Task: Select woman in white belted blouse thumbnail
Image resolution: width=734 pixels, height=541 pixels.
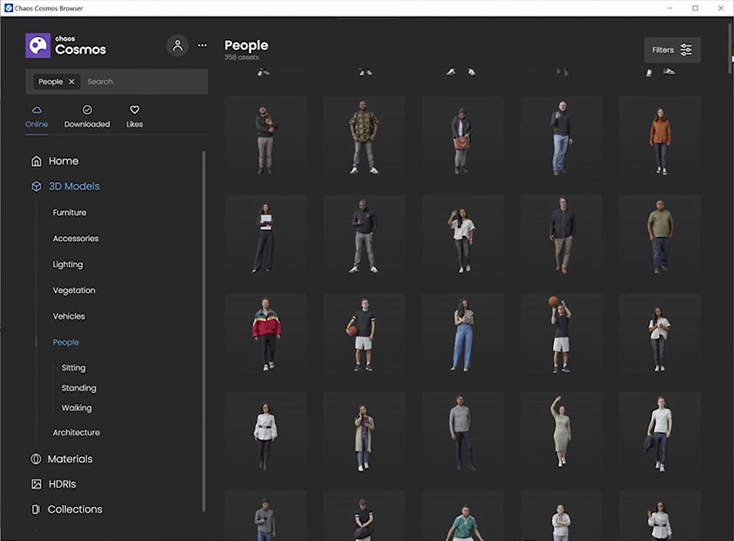Action: (x=266, y=433)
